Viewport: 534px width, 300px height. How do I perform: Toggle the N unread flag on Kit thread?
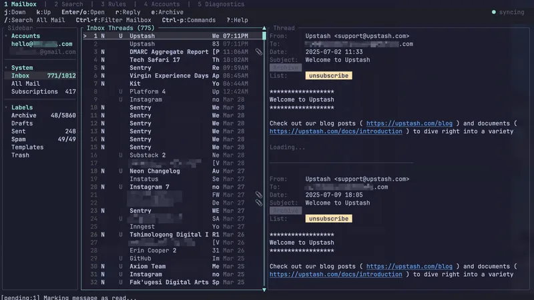[103, 83]
